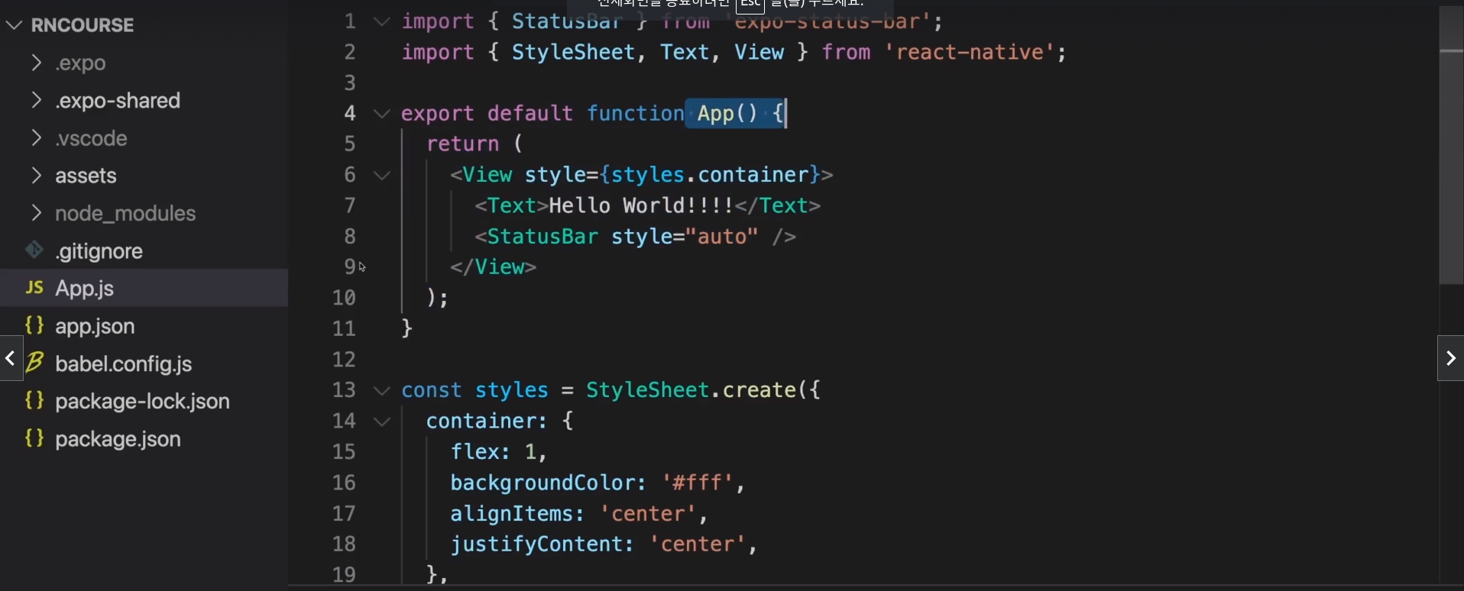The image size is (1464, 591).
Task: Expand the node_modules folder chevron
Action: pos(35,213)
